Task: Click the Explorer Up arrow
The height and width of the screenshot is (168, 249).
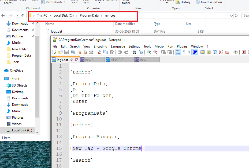Action: [23, 15]
